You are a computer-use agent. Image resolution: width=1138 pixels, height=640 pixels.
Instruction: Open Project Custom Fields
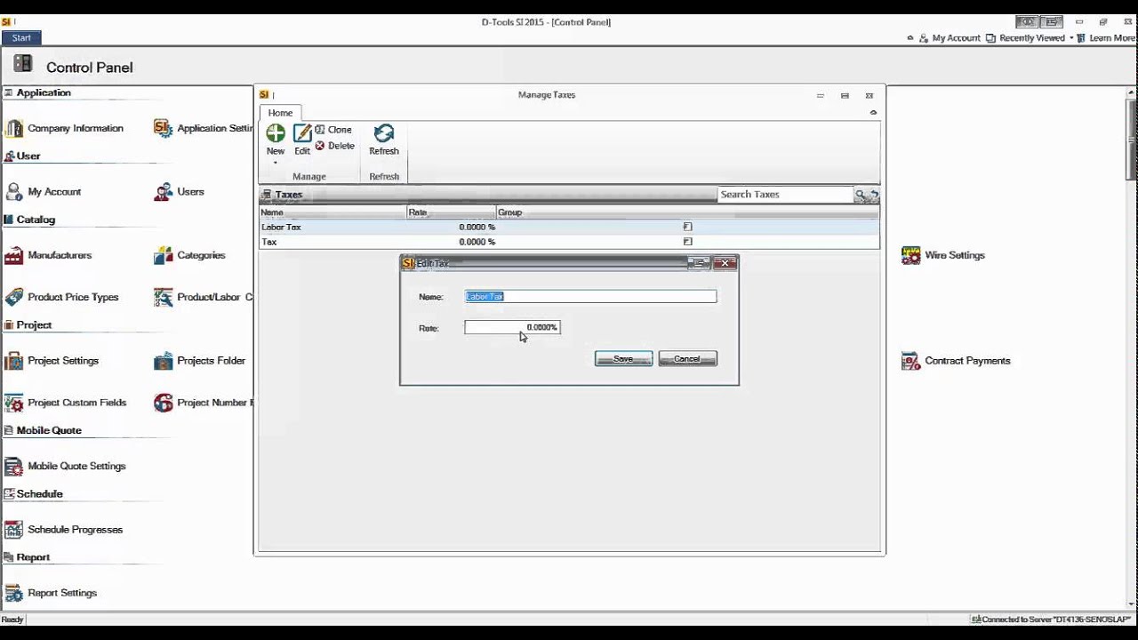tap(66, 403)
